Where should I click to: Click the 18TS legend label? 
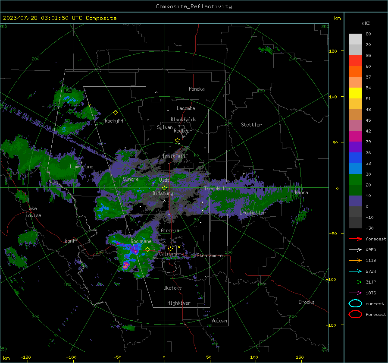pos(371,293)
